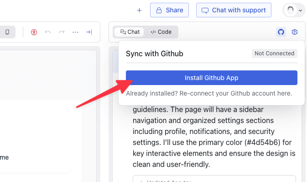Click the plus icon beside Share
307x182 pixels.
click(x=139, y=10)
